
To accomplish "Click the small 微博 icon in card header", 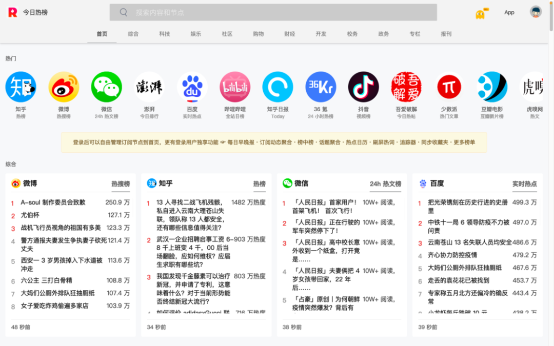I will click(15, 183).
